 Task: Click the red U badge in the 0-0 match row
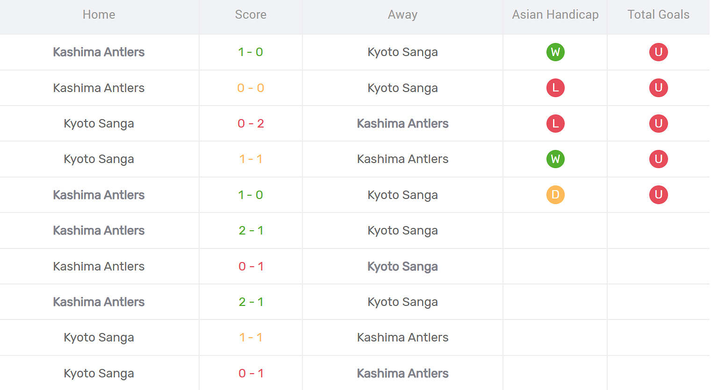tap(658, 88)
